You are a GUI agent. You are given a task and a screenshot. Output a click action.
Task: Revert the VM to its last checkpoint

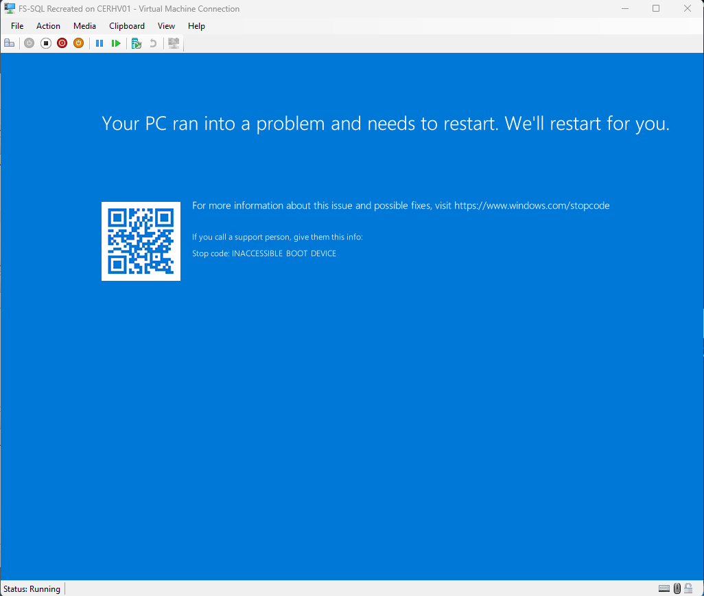tap(152, 43)
